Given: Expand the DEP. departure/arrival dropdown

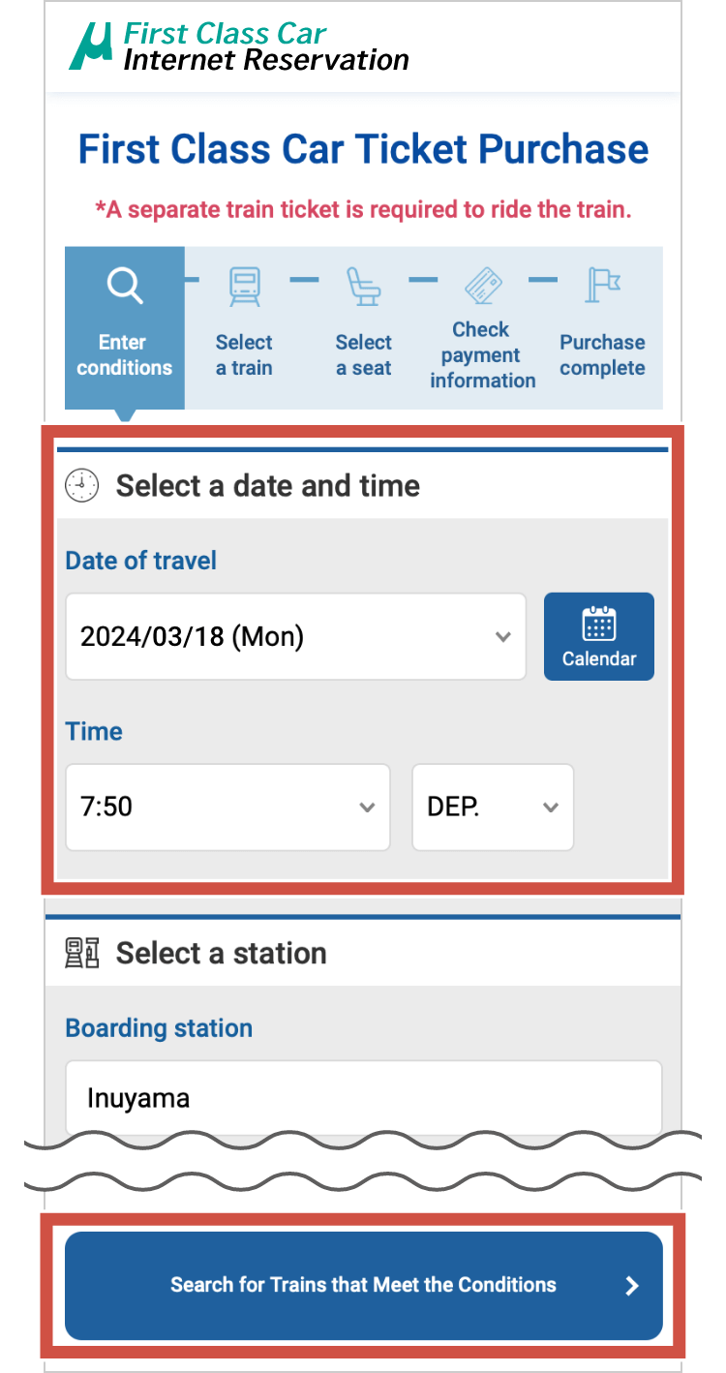Looking at the screenshot, I should 493,808.
